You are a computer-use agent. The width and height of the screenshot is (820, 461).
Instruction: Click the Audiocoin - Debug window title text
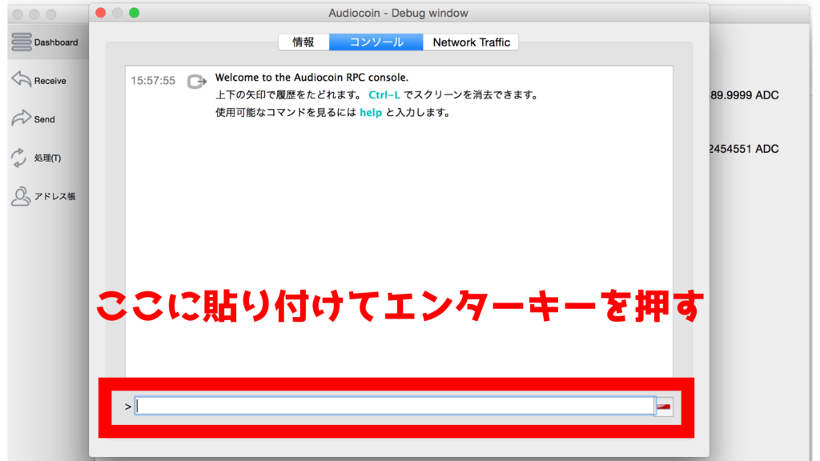[x=399, y=13]
